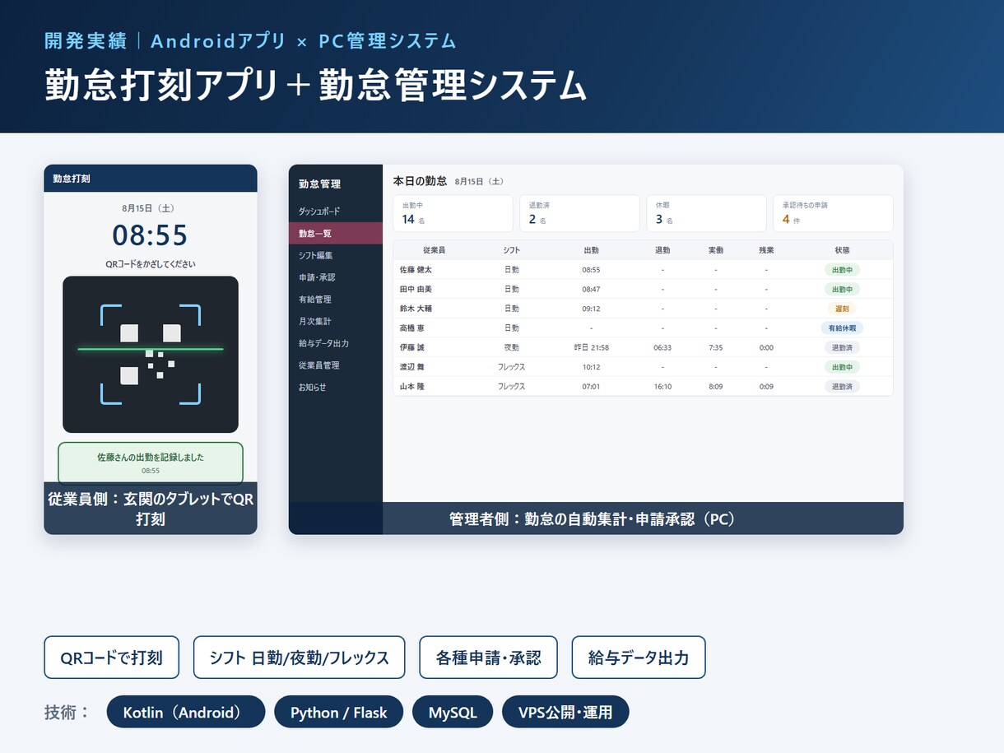The image size is (1004, 753).
Task: Click the 本日の勤怠 heading
Action: (x=420, y=180)
